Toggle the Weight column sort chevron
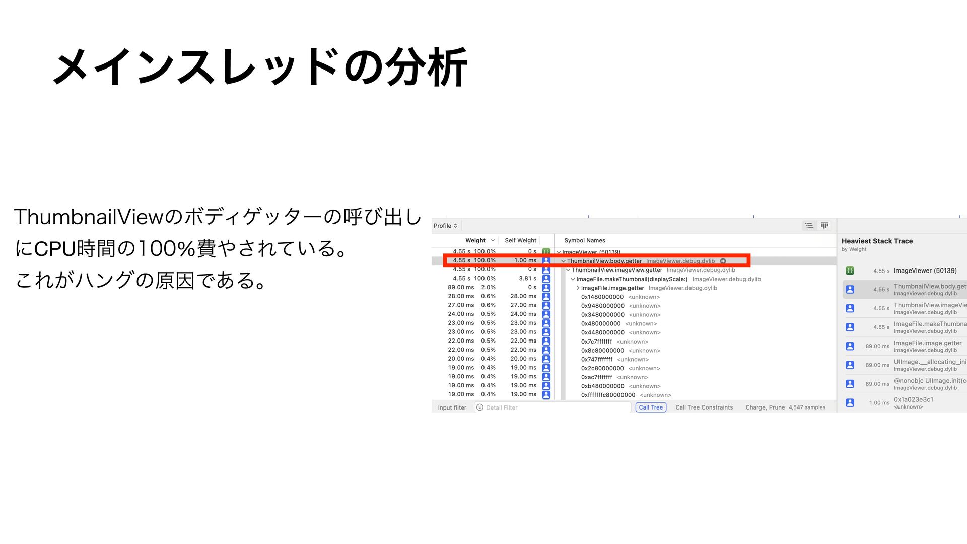Image resolution: width=967 pixels, height=544 pixels. (x=493, y=240)
